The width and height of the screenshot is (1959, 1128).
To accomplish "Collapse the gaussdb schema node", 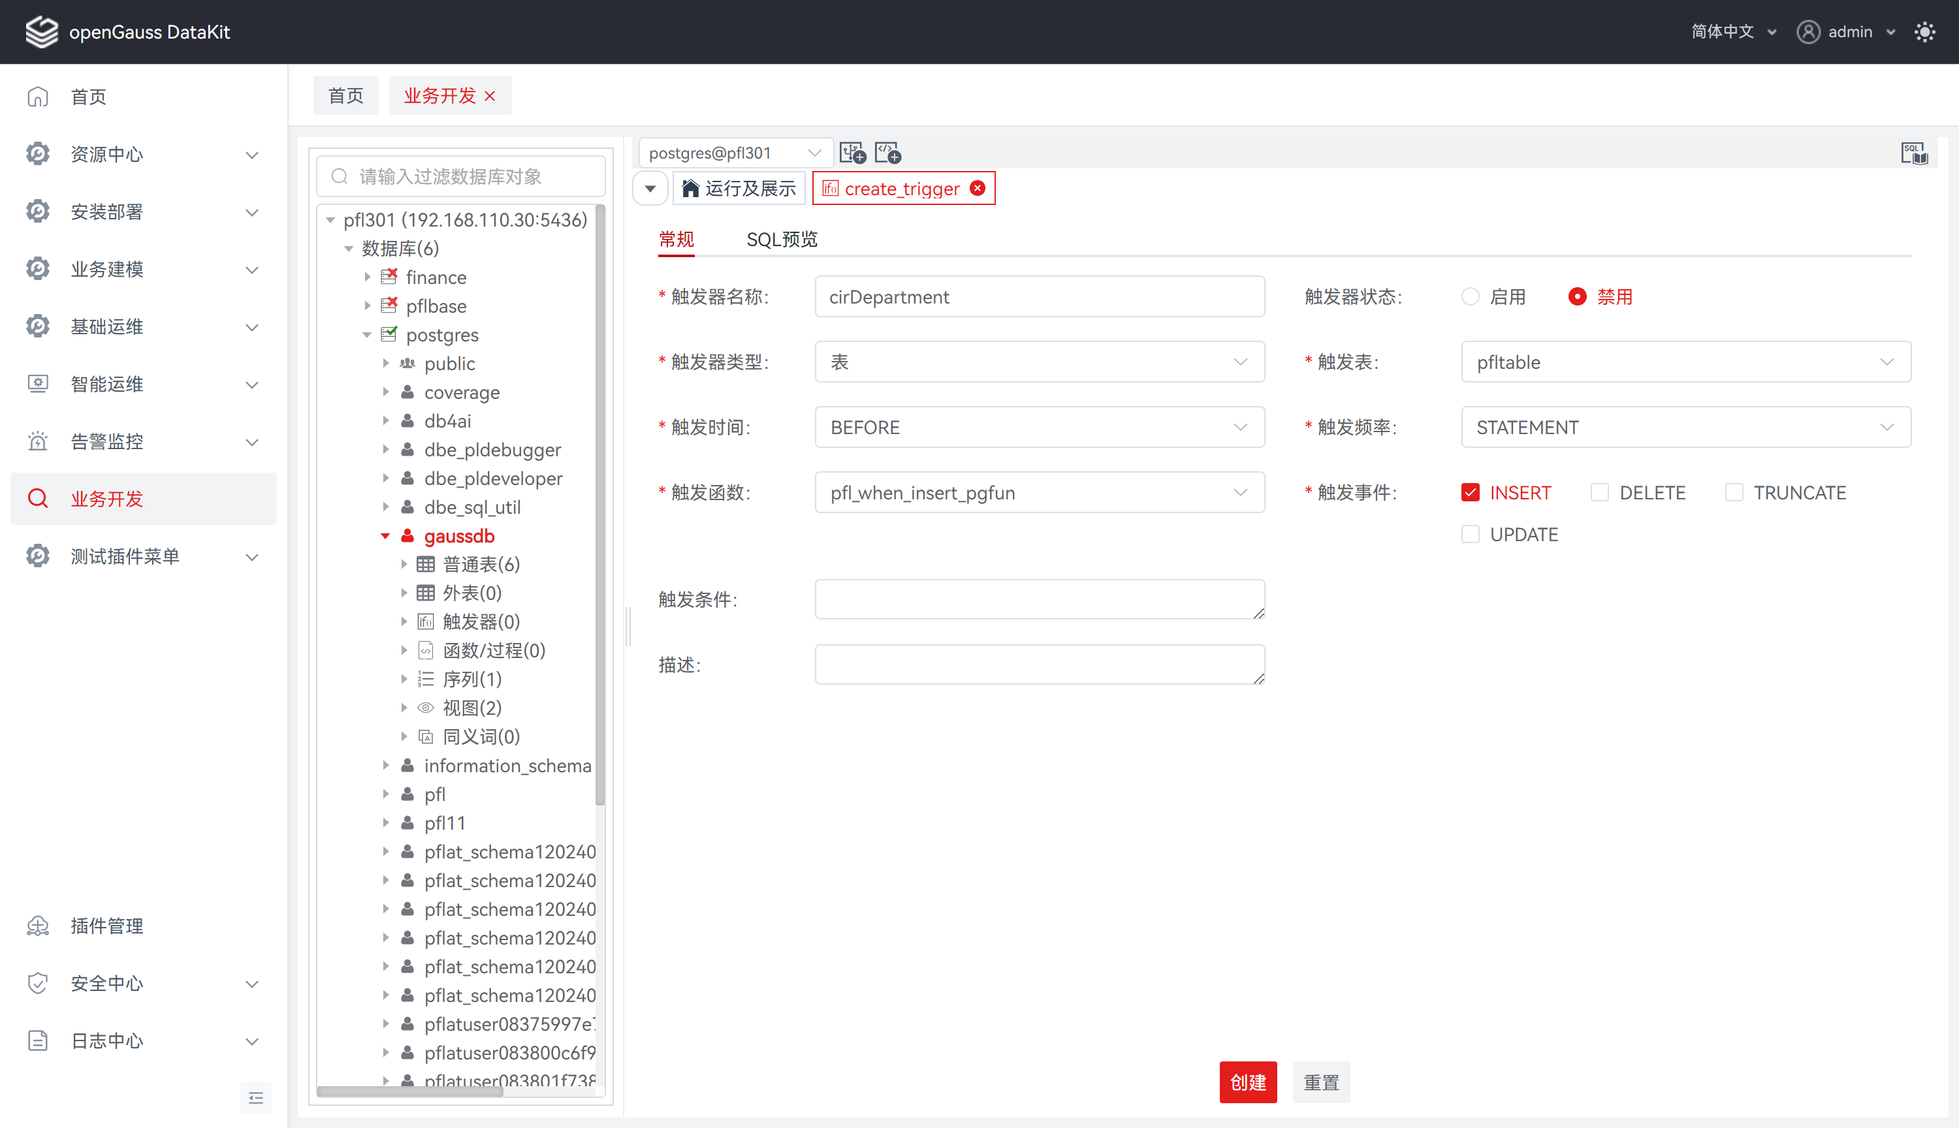I will 385,536.
